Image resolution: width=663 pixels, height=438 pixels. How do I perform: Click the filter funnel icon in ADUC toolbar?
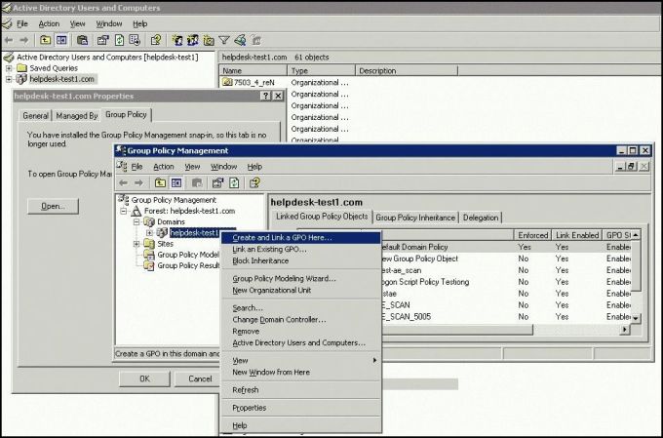coord(223,40)
